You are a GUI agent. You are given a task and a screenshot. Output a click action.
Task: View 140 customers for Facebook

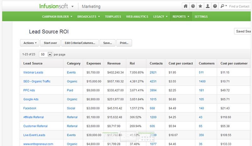click(x=201, y=108)
